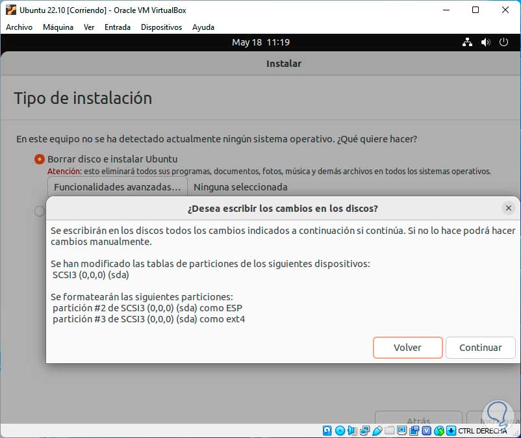Open the Dispositivos menu
The image size is (521, 438).
[162, 27]
